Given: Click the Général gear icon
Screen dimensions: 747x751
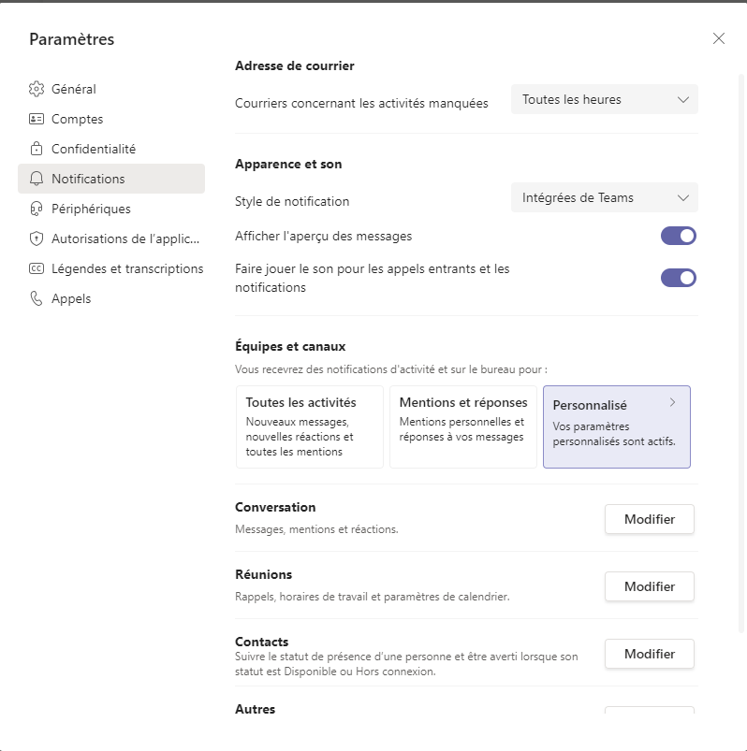Looking at the screenshot, I should [37, 89].
